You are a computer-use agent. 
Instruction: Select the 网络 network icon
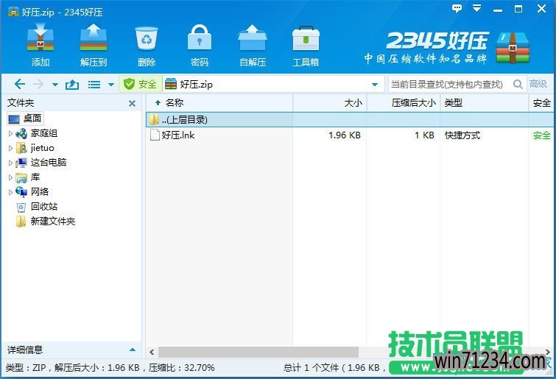(x=21, y=192)
